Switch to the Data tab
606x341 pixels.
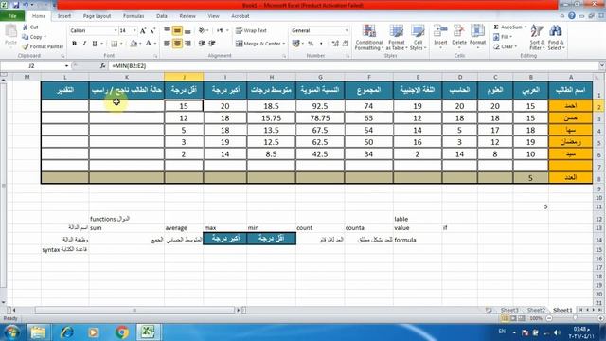(162, 16)
